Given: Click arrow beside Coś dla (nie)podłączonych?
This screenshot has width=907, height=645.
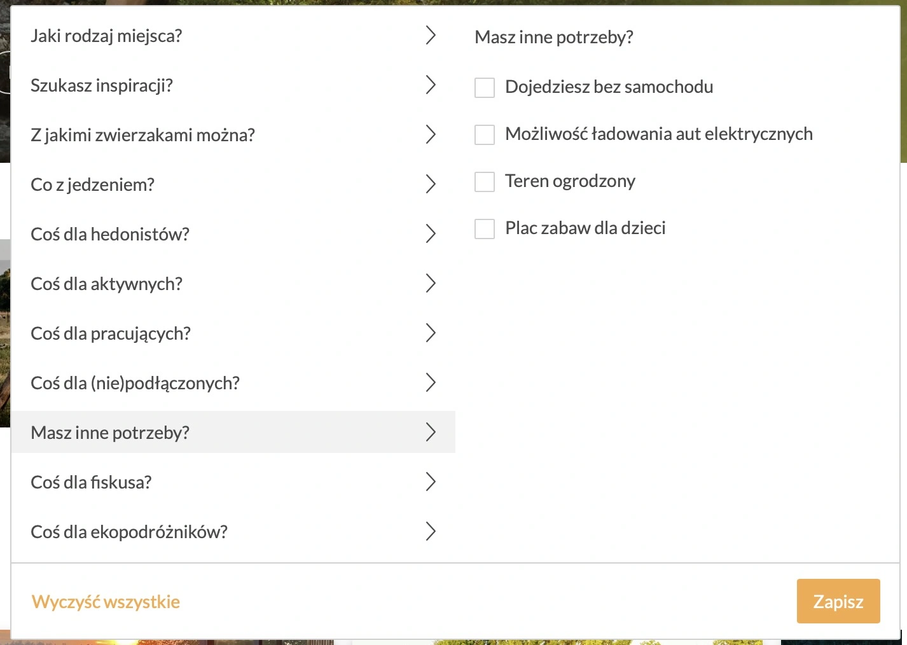Looking at the screenshot, I should [431, 383].
